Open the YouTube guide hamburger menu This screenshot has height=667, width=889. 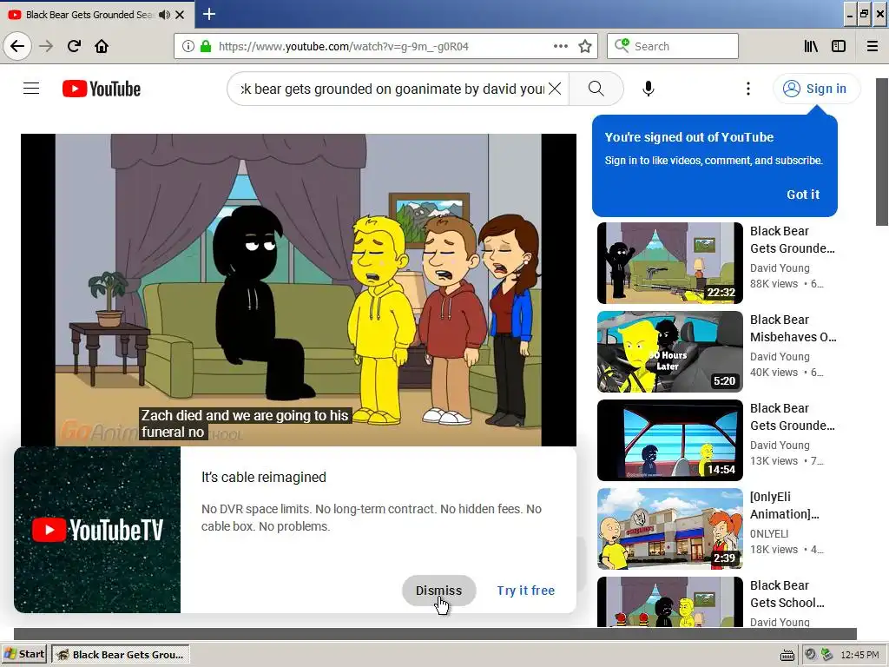point(31,89)
